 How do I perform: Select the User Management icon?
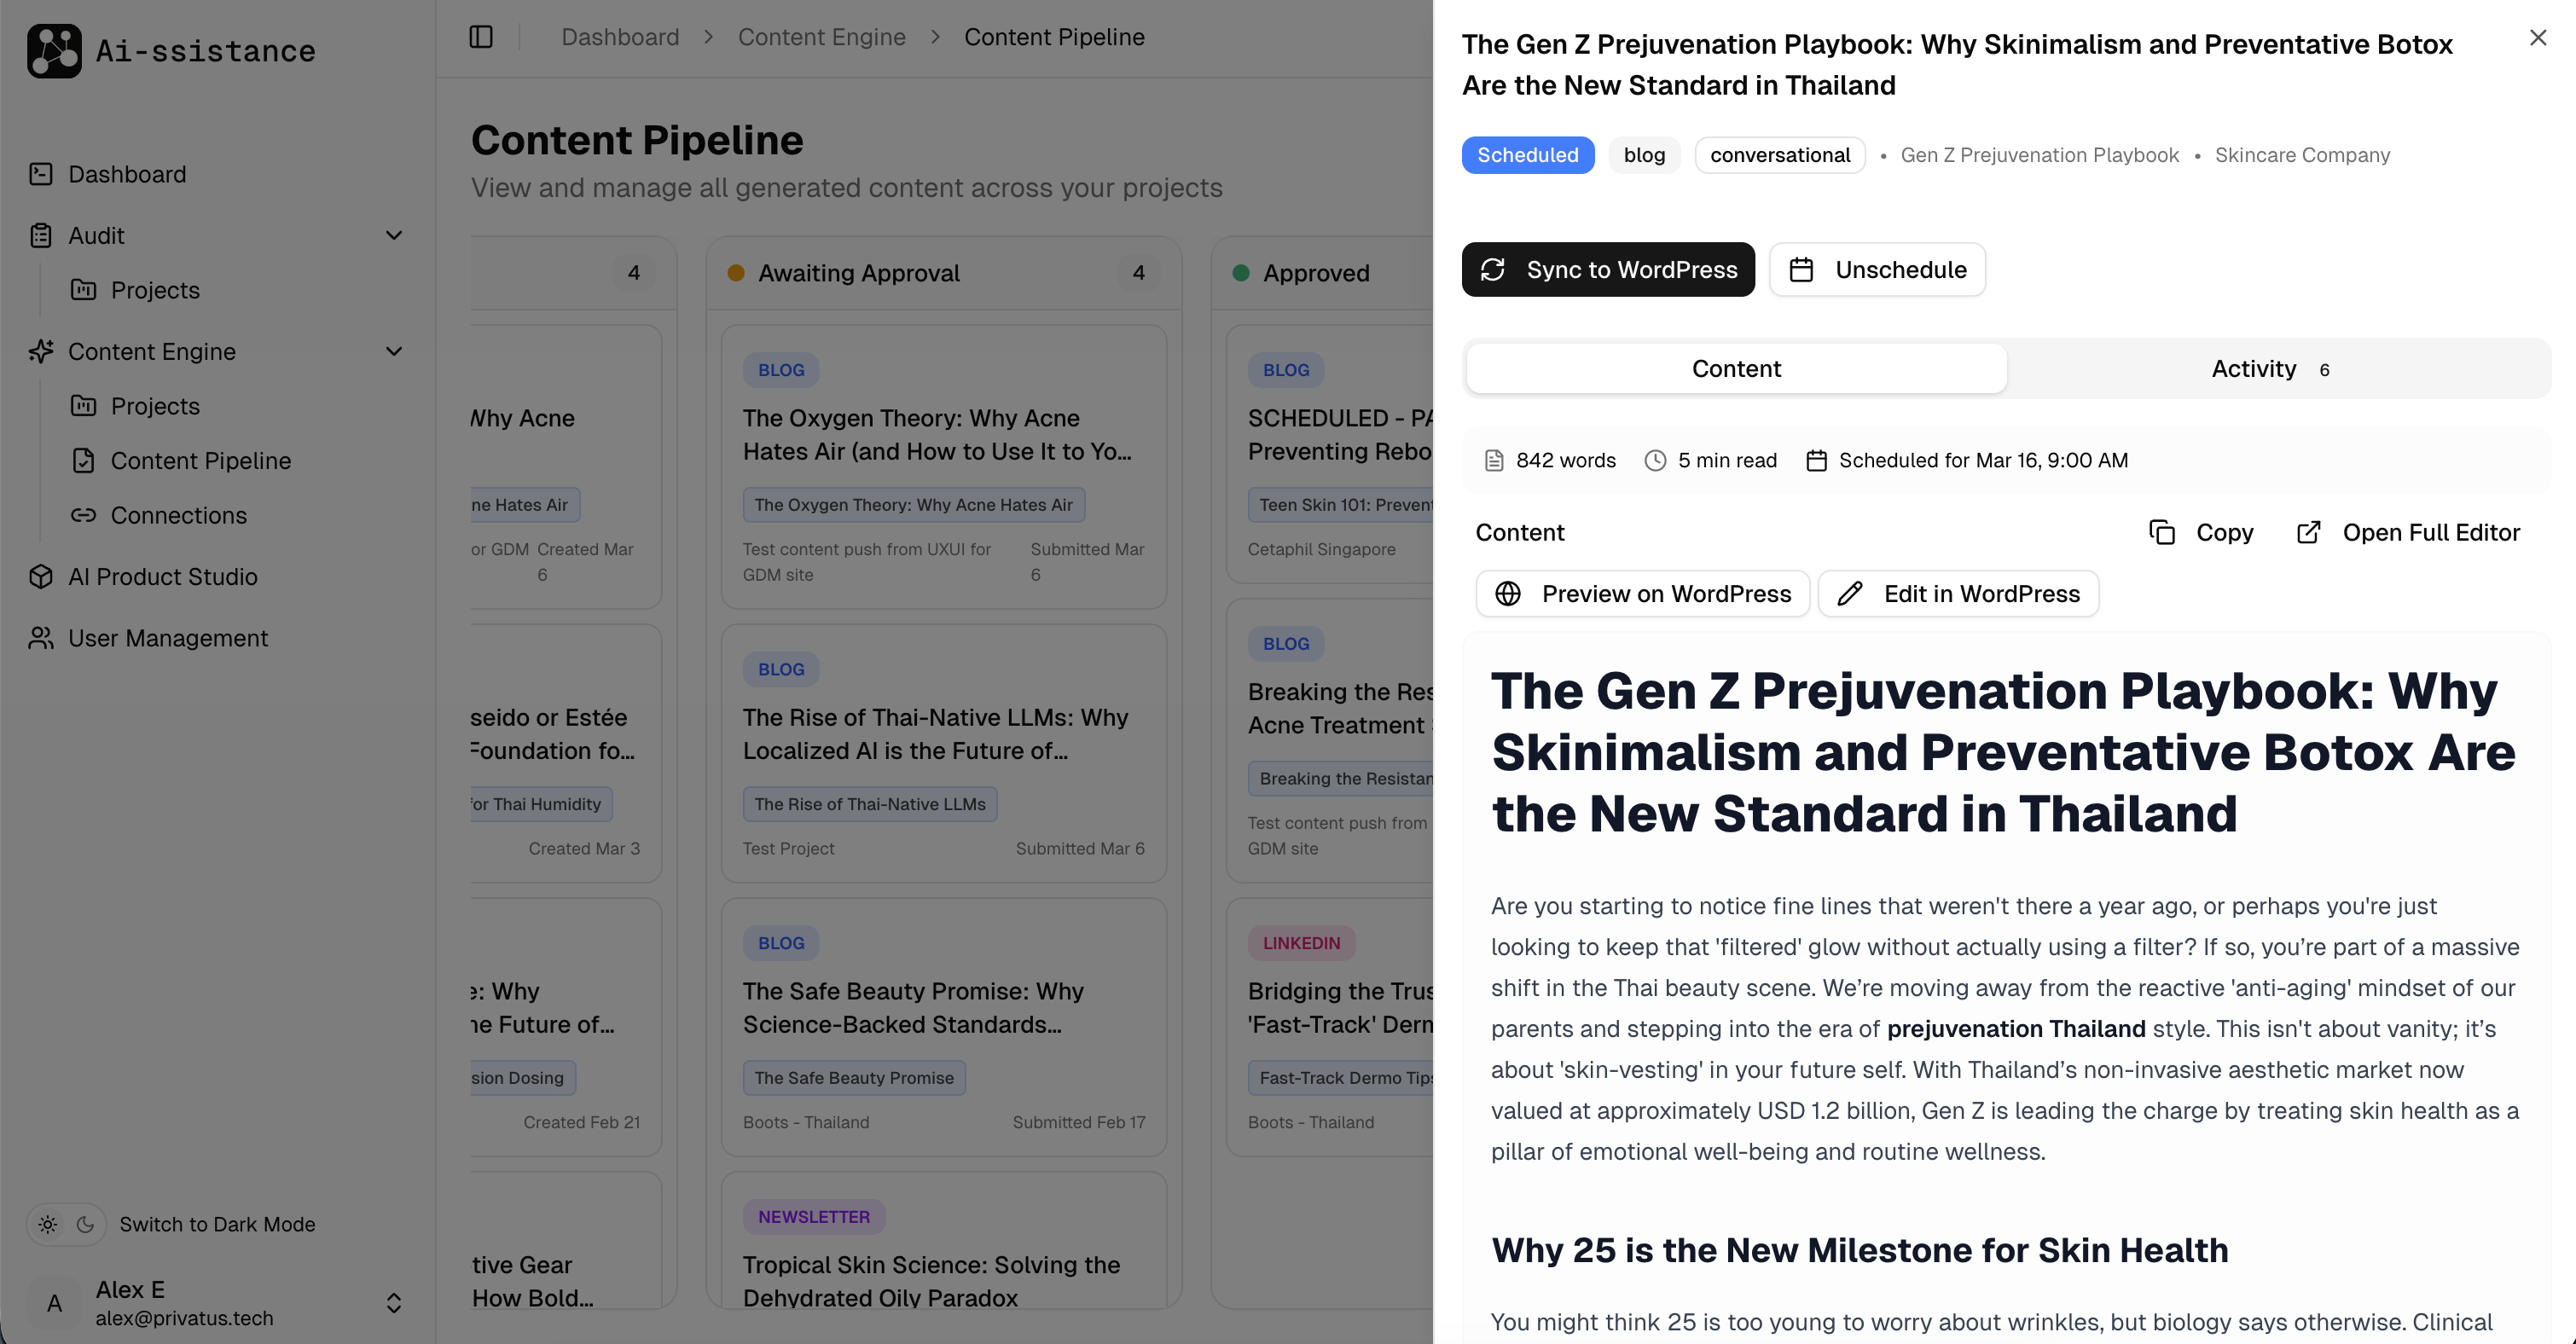tap(41, 637)
